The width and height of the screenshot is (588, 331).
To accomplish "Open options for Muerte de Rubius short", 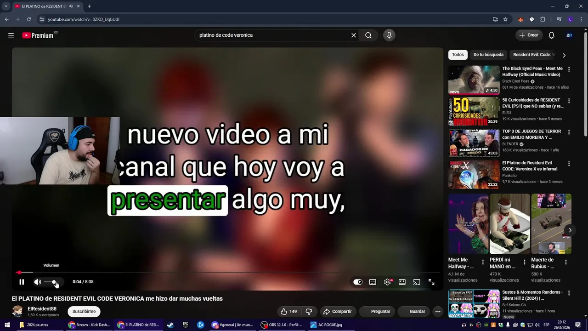I will (566, 262).
